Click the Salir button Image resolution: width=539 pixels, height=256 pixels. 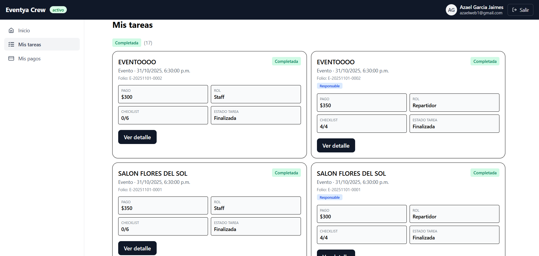pos(520,10)
